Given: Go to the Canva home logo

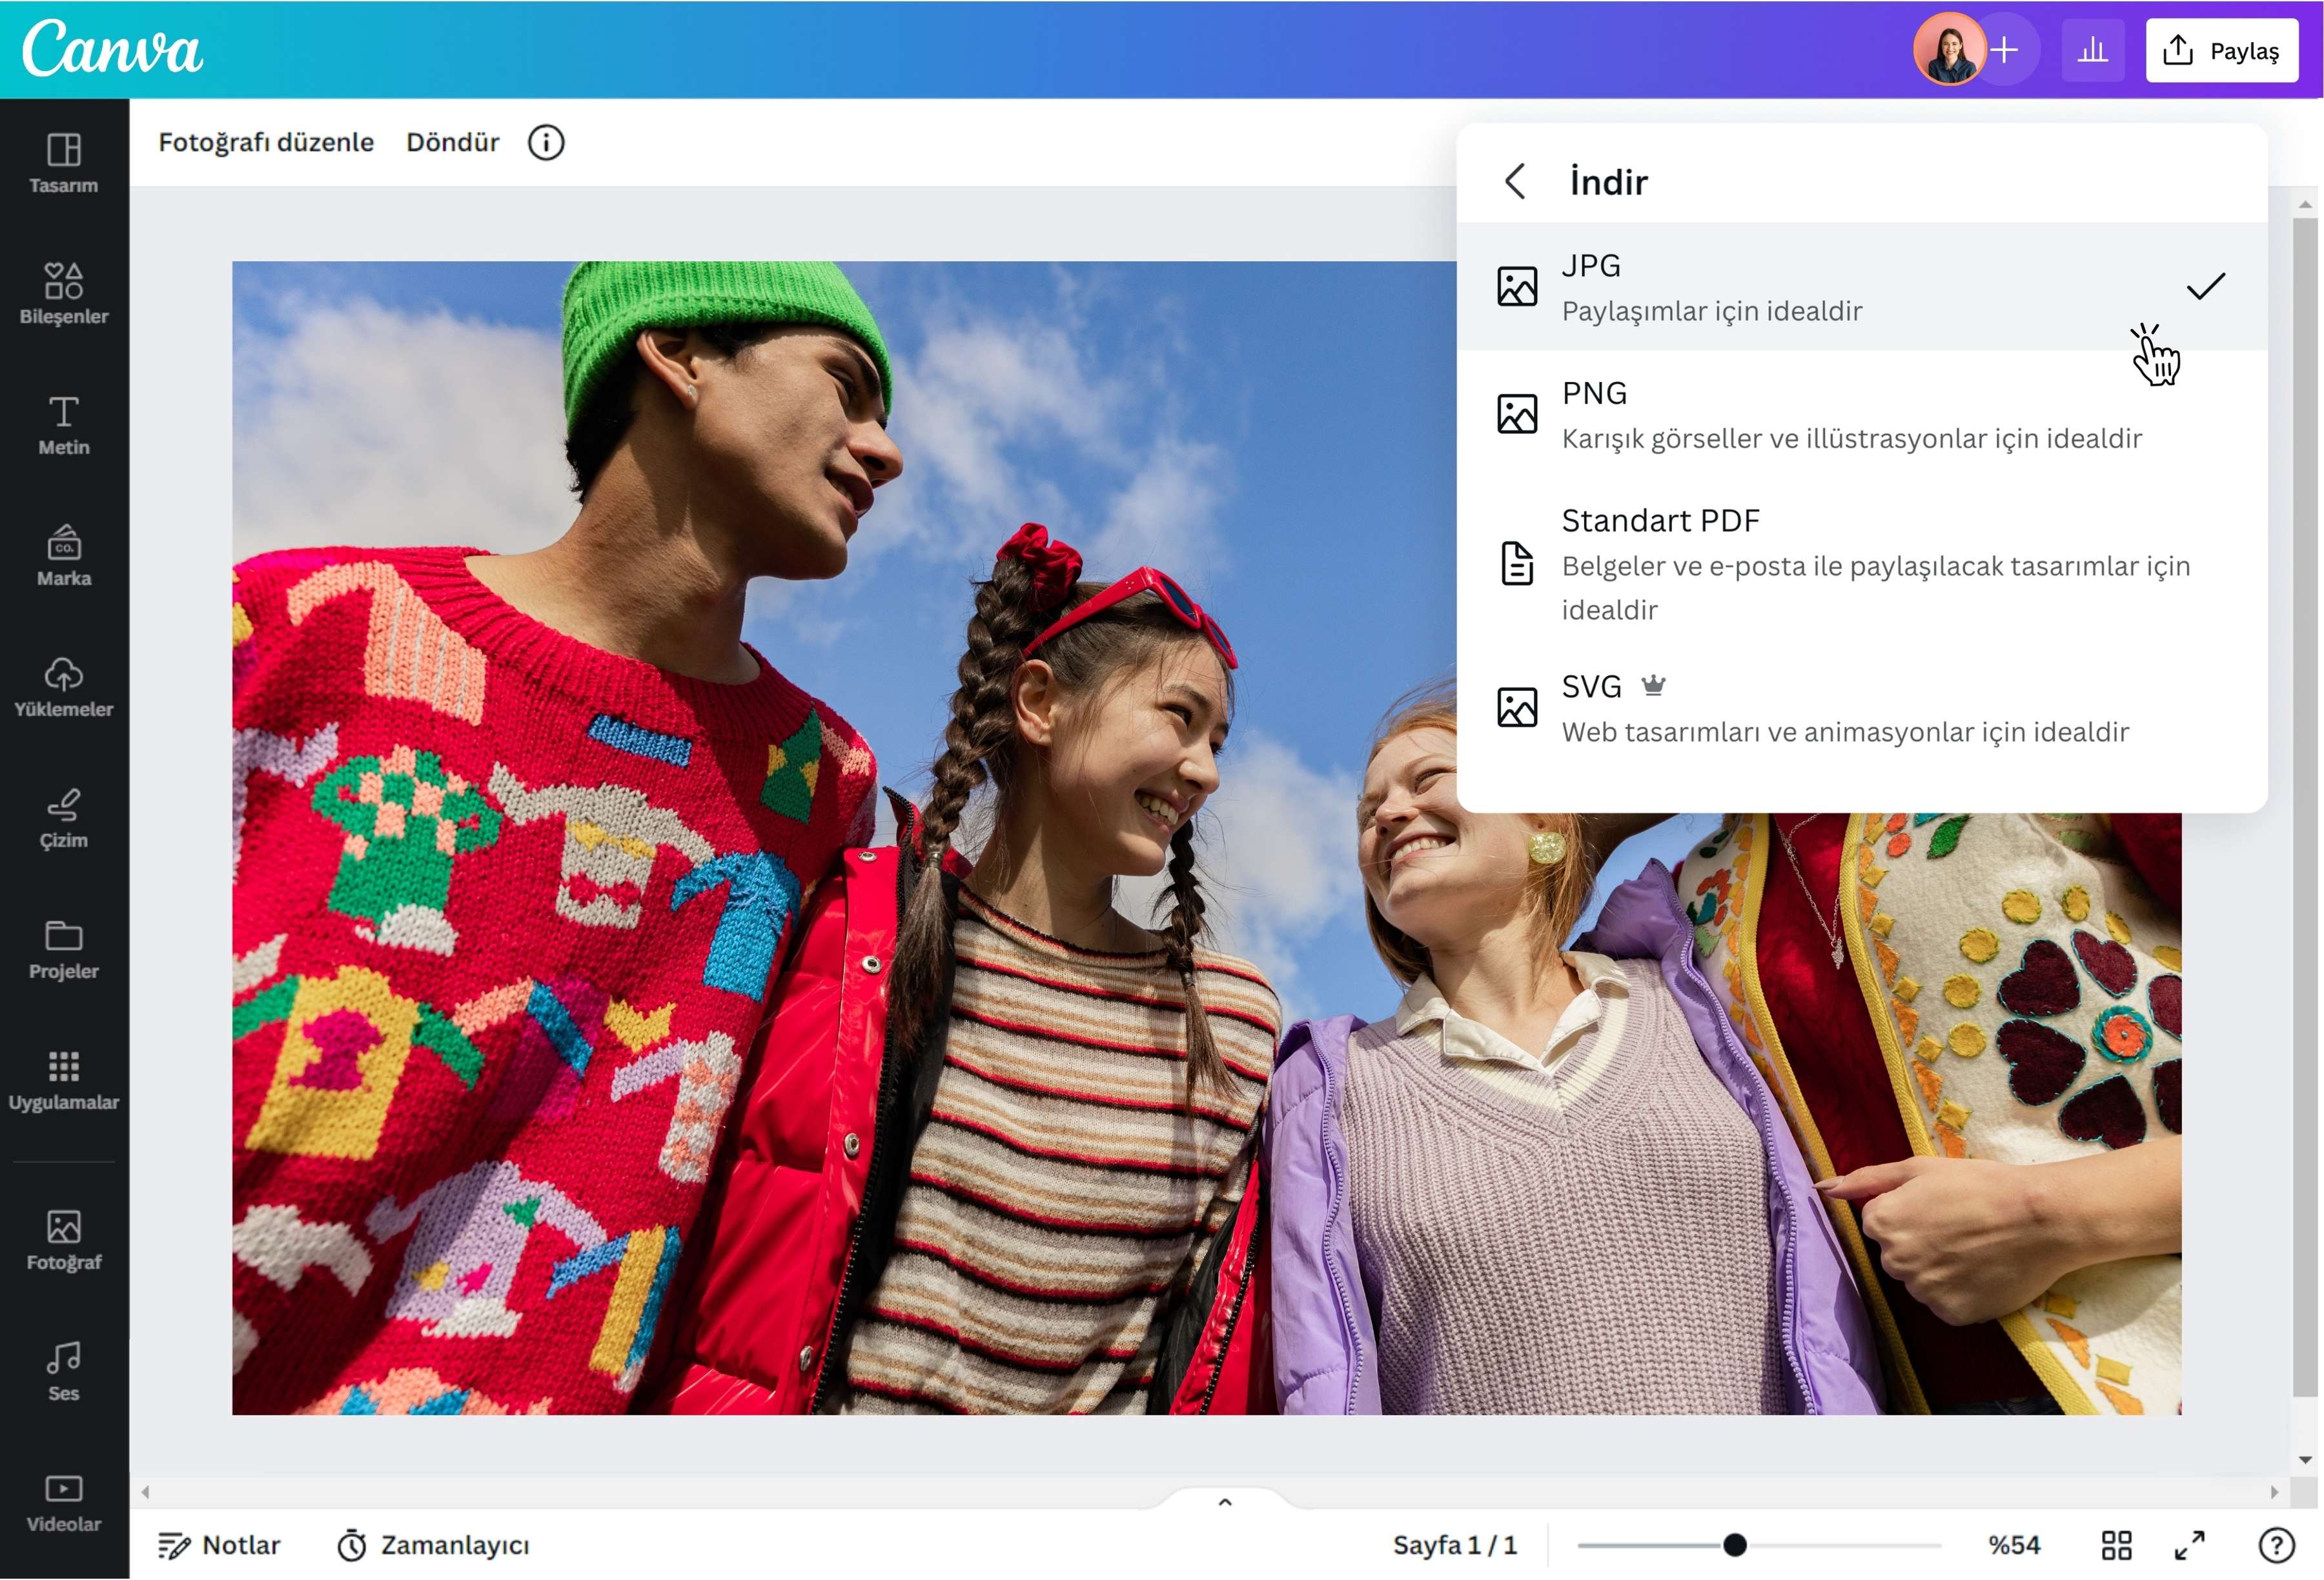Looking at the screenshot, I should [x=112, y=48].
